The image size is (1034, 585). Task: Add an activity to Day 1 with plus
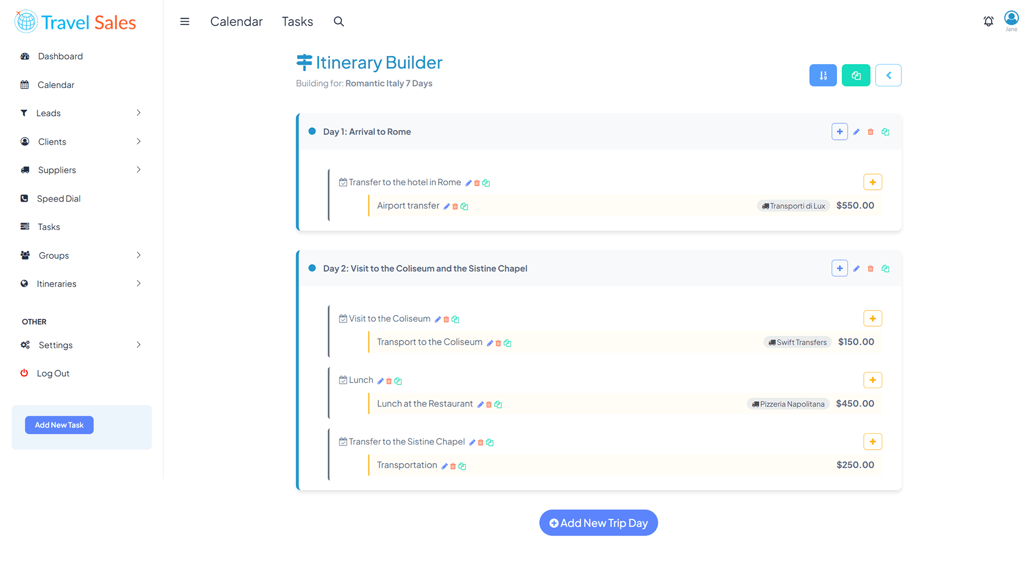pyautogui.click(x=839, y=132)
